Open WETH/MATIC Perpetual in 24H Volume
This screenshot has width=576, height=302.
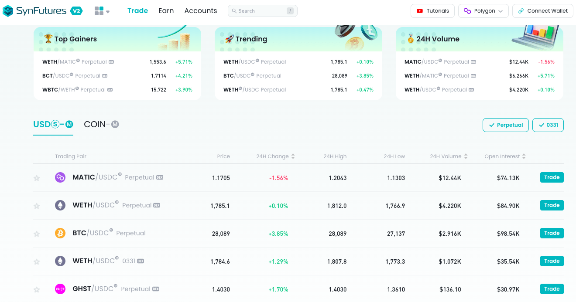480,76
